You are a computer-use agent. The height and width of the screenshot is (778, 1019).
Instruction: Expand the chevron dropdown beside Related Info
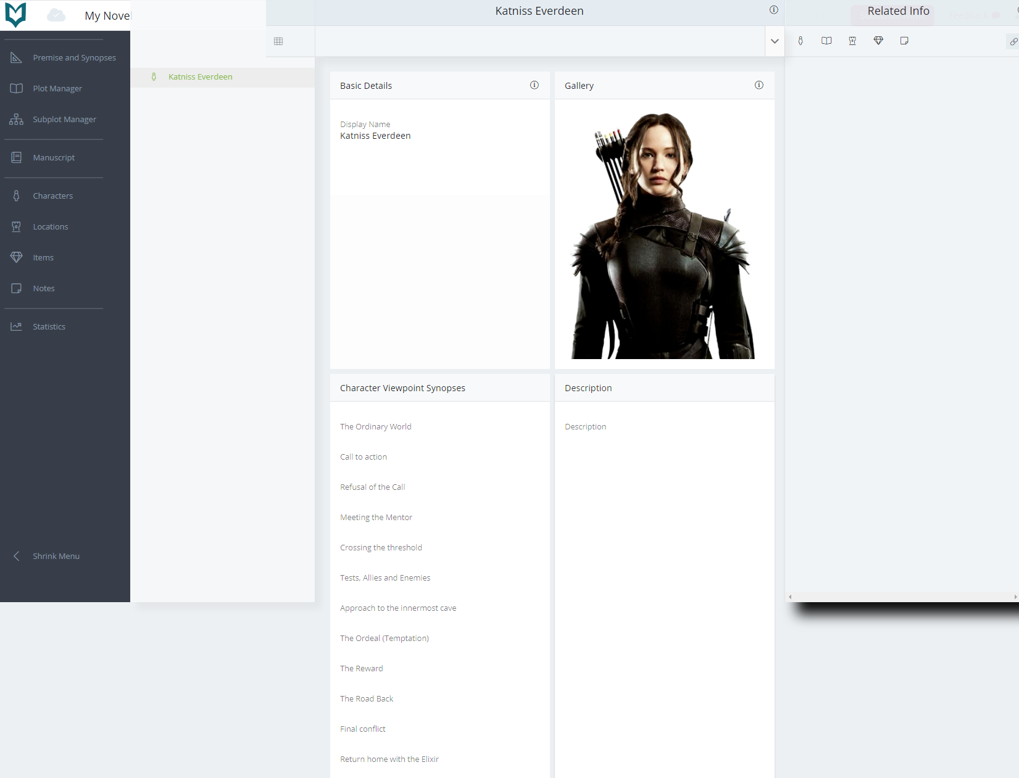pyautogui.click(x=775, y=41)
